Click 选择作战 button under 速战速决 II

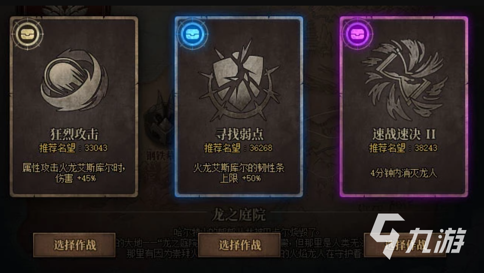pos(405,245)
